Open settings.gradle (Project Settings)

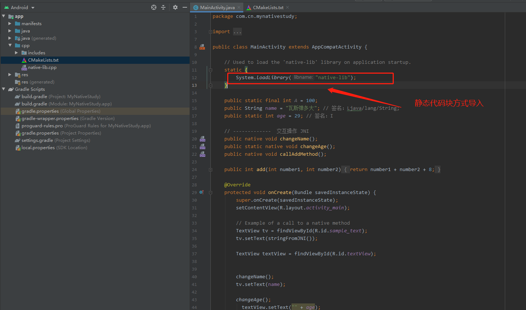click(x=56, y=140)
